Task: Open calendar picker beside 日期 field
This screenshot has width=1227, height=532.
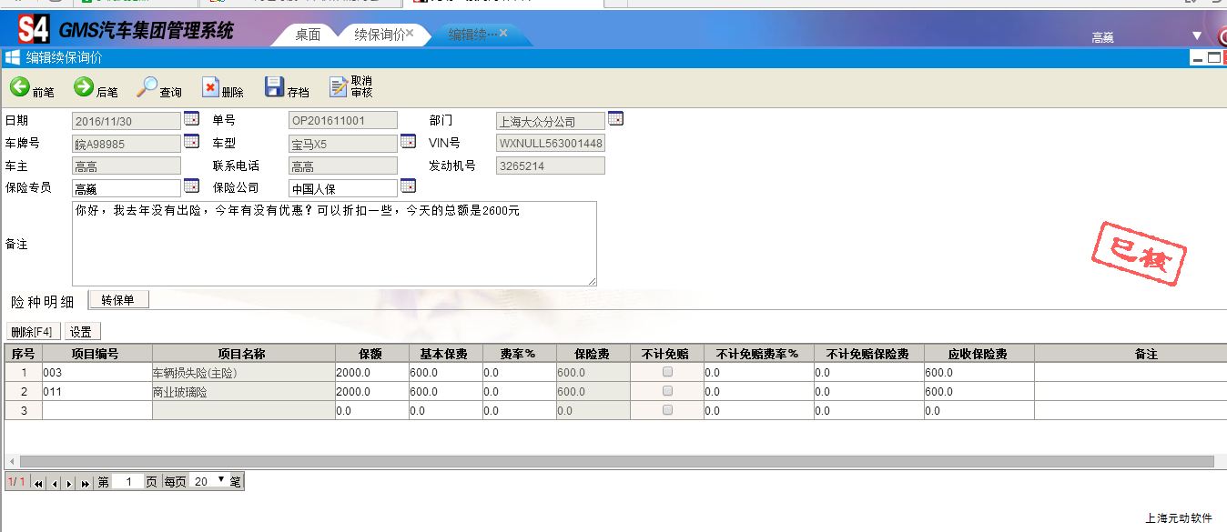Action: tap(191, 118)
